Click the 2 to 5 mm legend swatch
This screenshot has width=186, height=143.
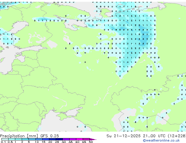click(x=25, y=139)
